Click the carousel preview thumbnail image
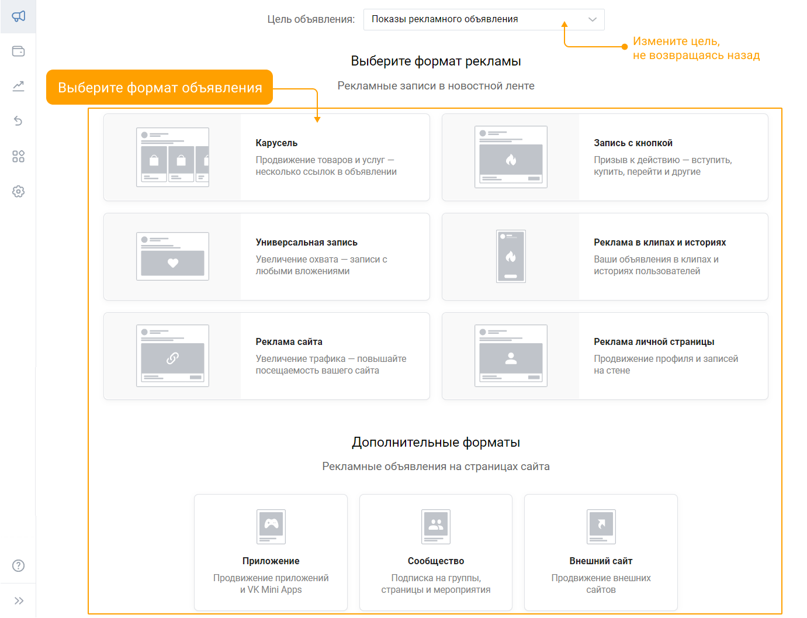Viewport: 807px width, 618px height. (x=172, y=157)
